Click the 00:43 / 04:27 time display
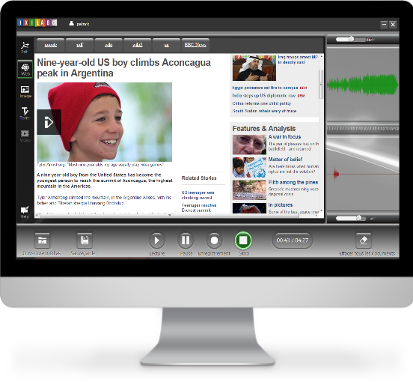This screenshot has height=382, width=413. 293,240
